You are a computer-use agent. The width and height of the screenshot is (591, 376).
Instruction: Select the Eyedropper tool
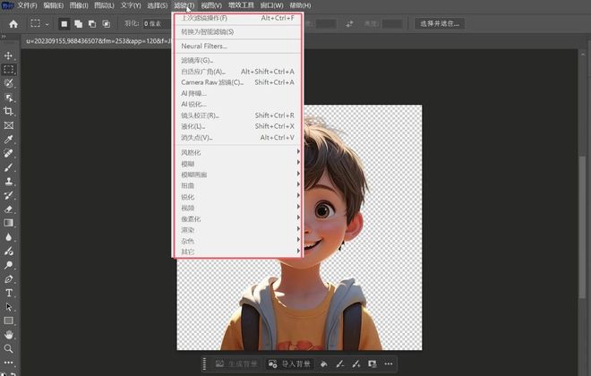(x=8, y=140)
